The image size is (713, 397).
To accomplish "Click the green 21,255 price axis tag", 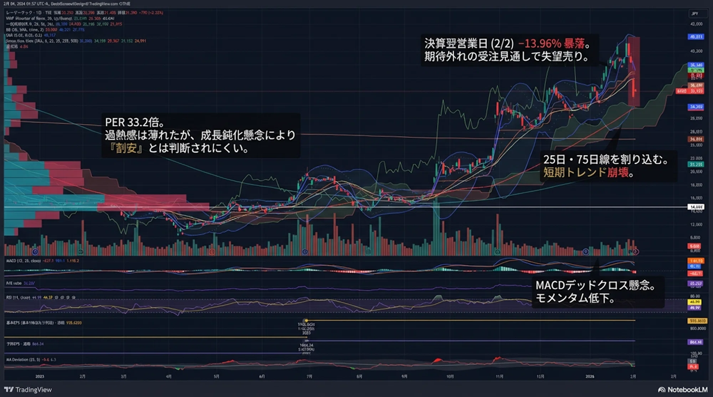I will pyautogui.click(x=696, y=164).
